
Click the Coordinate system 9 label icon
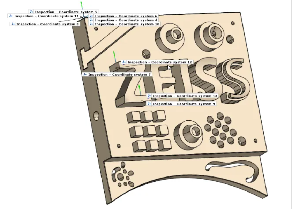click(149, 104)
